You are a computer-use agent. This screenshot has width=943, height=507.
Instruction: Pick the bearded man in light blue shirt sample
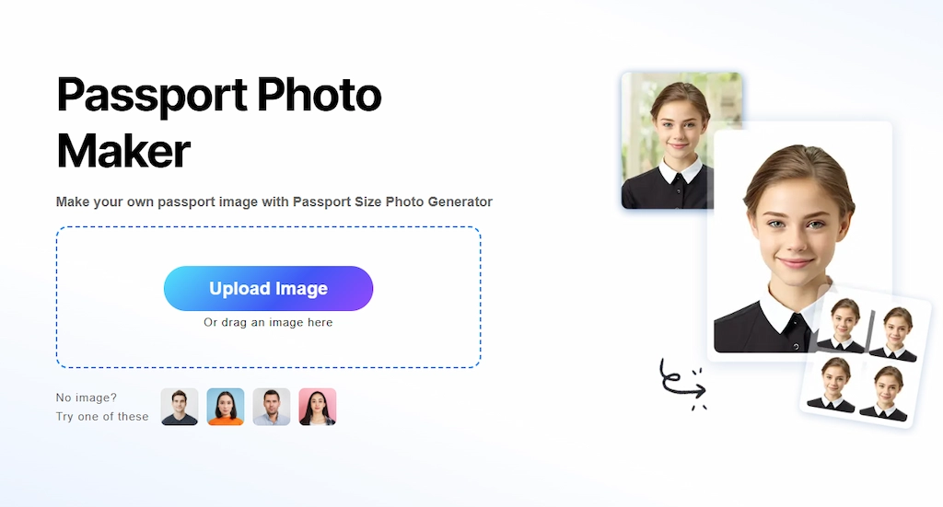point(272,407)
